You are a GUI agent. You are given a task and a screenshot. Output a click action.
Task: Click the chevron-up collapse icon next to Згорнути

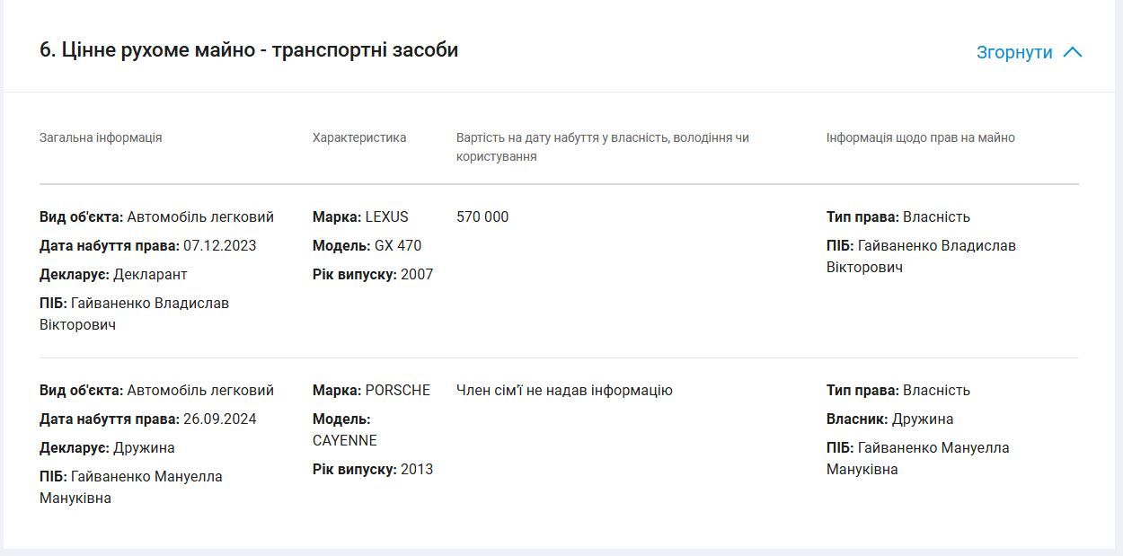(1074, 51)
